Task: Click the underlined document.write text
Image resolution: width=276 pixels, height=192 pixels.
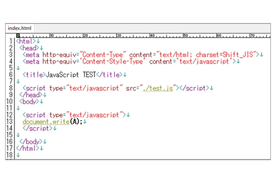Action: click(46, 122)
